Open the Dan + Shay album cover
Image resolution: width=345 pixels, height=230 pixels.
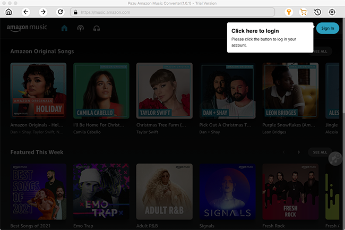(x=227, y=91)
